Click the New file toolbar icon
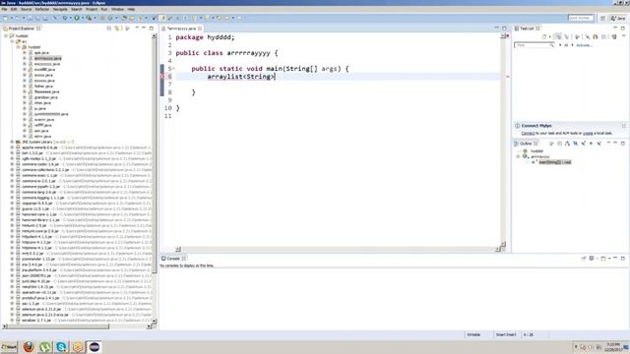Viewport: 630px width, 354px height. [6, 18]
